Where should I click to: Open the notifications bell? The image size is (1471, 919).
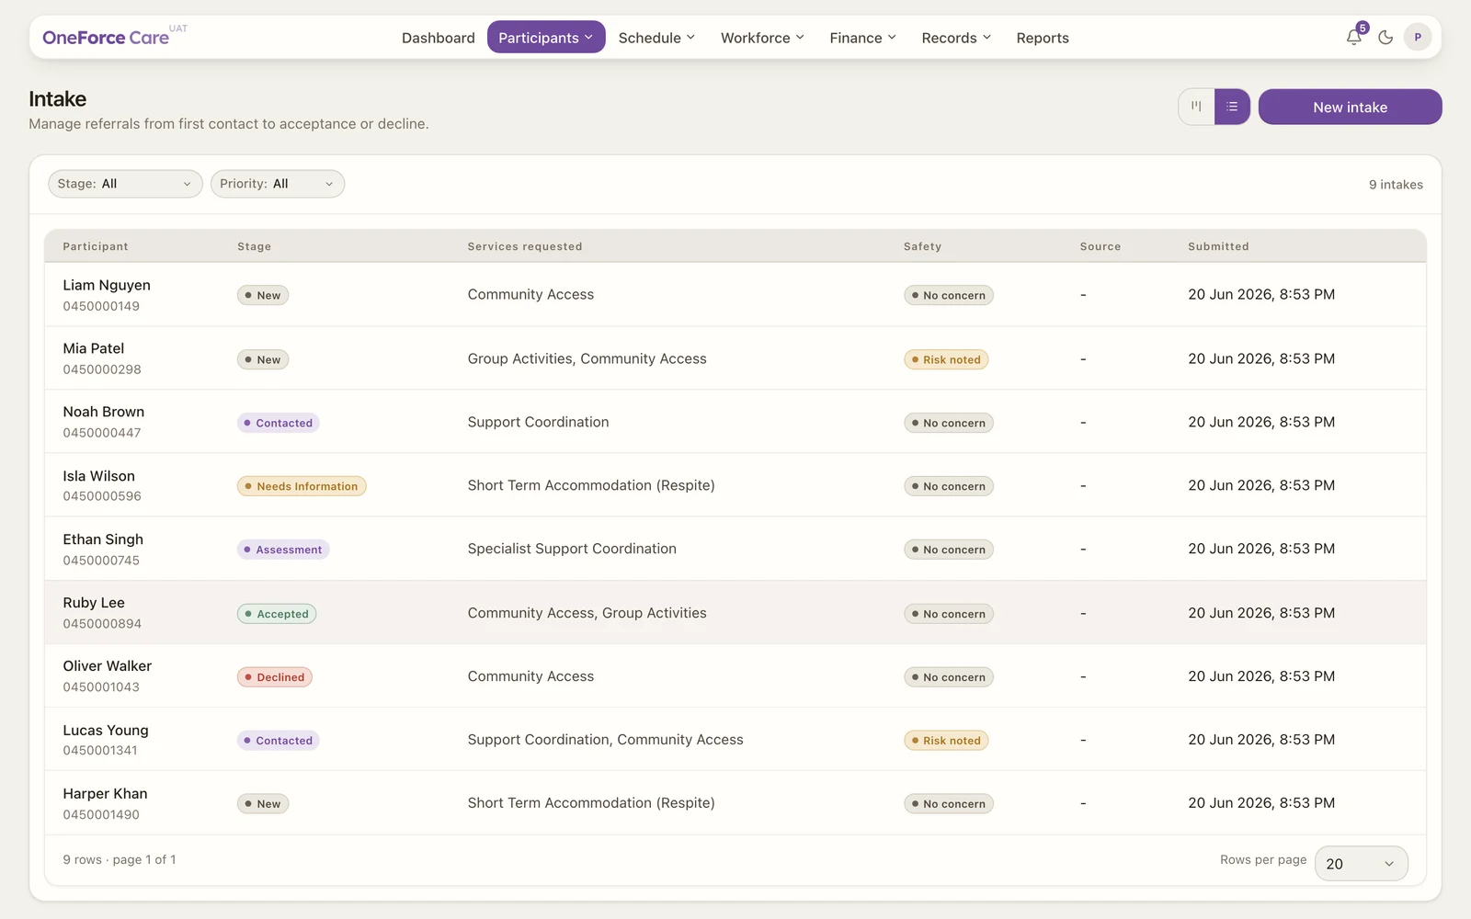point(1353,38)
